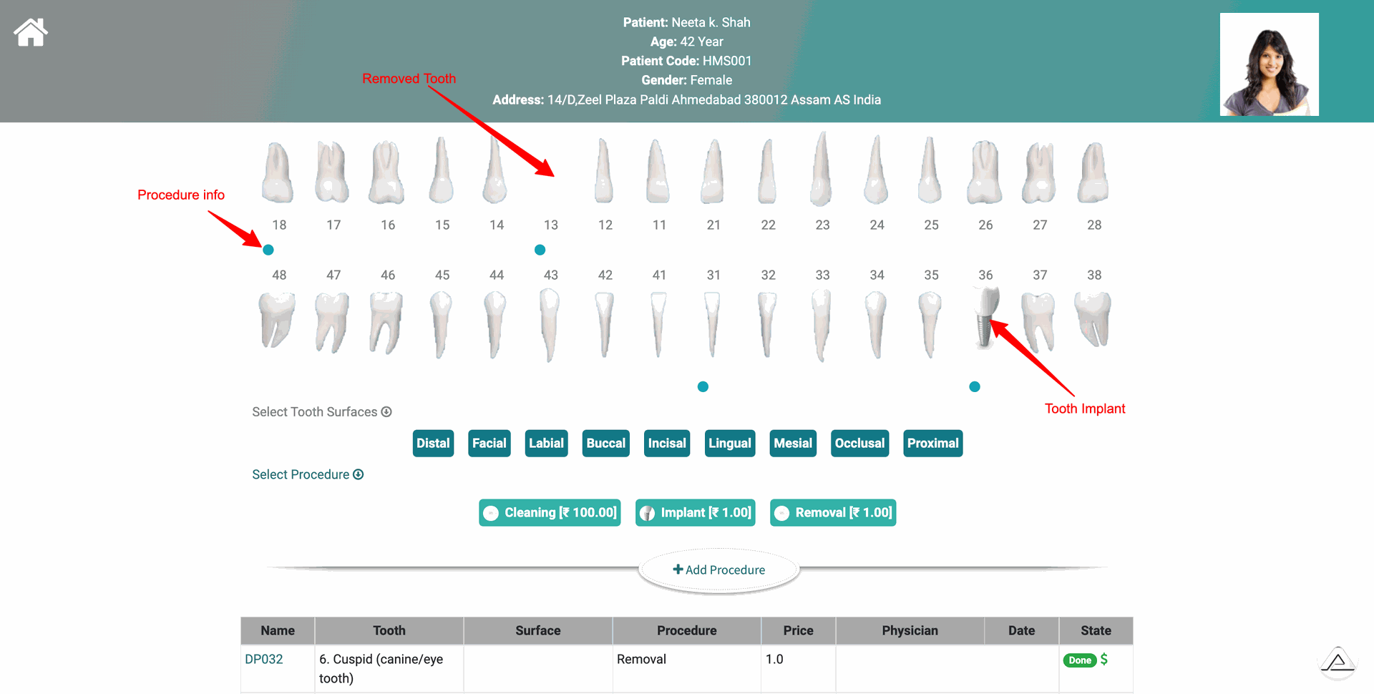Toggle the Distal tooth surface
This screenshot has width=1374, height=694.
click(433, 444)
